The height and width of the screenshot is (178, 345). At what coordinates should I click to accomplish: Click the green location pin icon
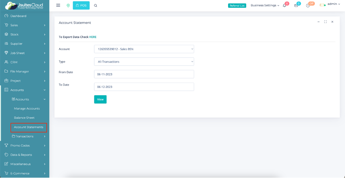(x=68, y=6)
